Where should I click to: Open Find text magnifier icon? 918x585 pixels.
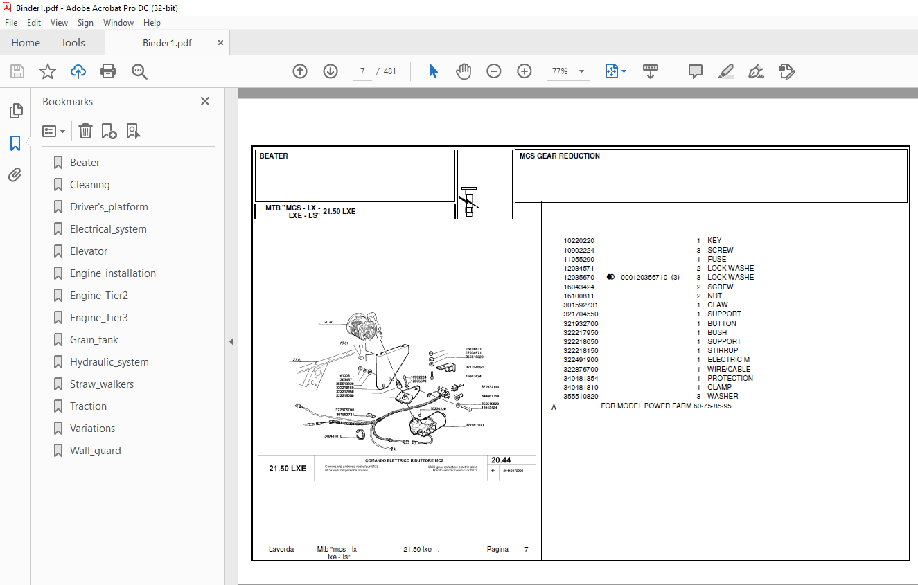coord(139,71)
